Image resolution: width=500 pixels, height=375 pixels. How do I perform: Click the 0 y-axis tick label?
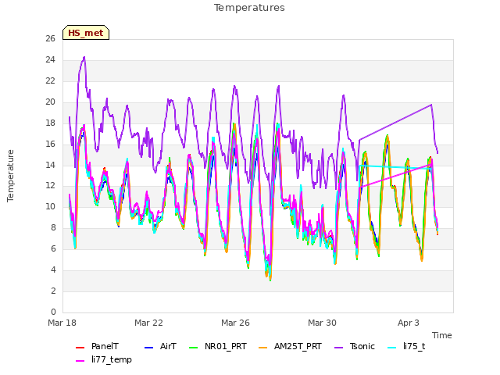(x=53, y=312)
